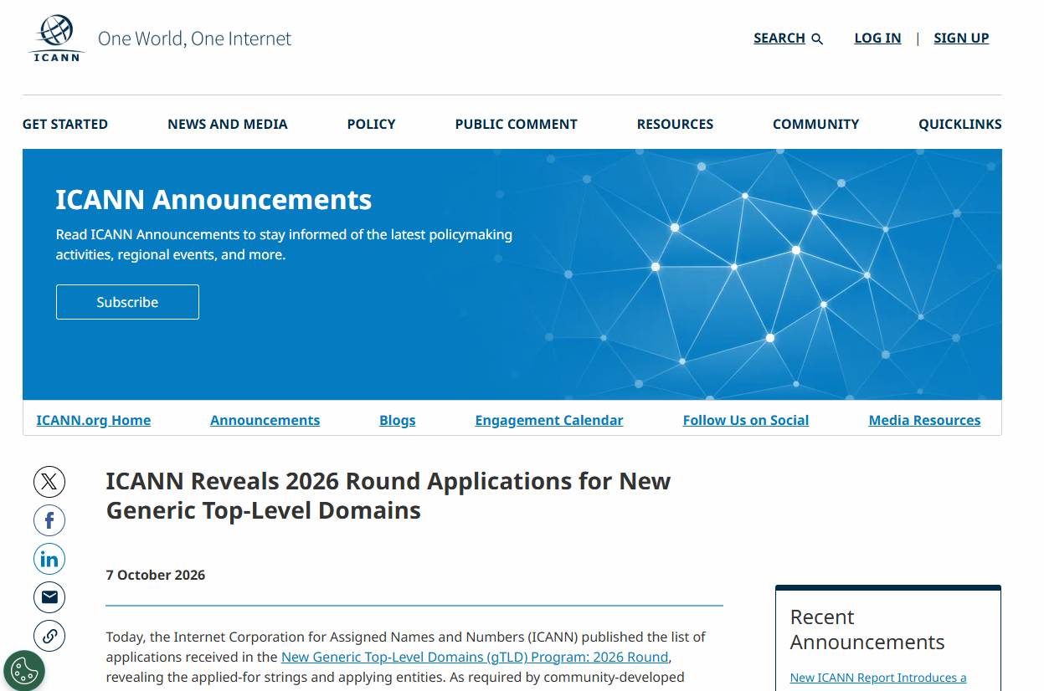Share article by email envelope icon
The height and width of the screenshot is (691, 1044).
tap(49, 597)
